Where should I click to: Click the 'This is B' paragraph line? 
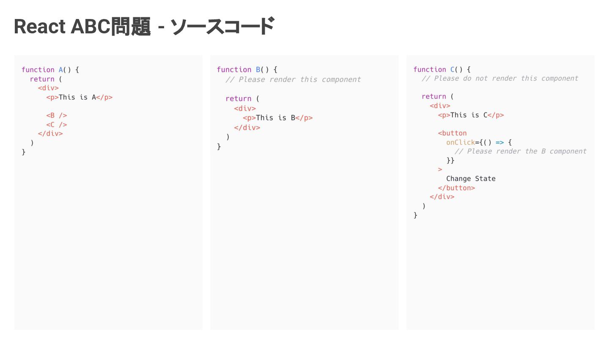tap(277, 118)
